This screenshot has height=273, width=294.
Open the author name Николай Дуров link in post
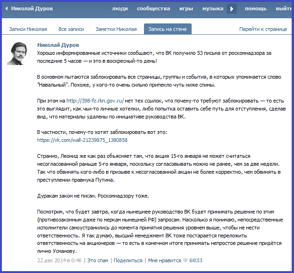(x=58, y=45)
